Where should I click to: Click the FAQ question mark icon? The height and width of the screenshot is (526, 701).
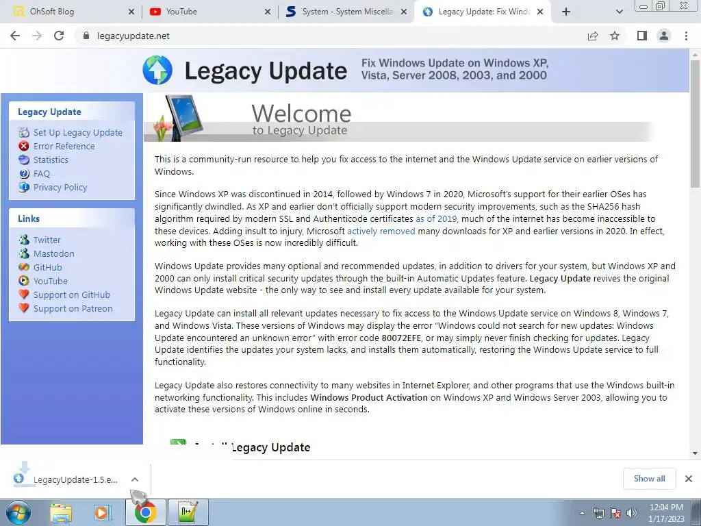(x=24, y=173)
